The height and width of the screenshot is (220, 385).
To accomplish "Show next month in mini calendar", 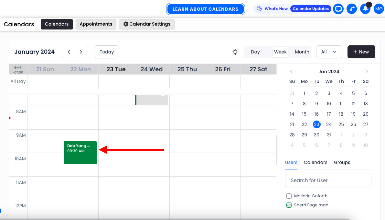I will pyautogui.click(x=367, y=72).
